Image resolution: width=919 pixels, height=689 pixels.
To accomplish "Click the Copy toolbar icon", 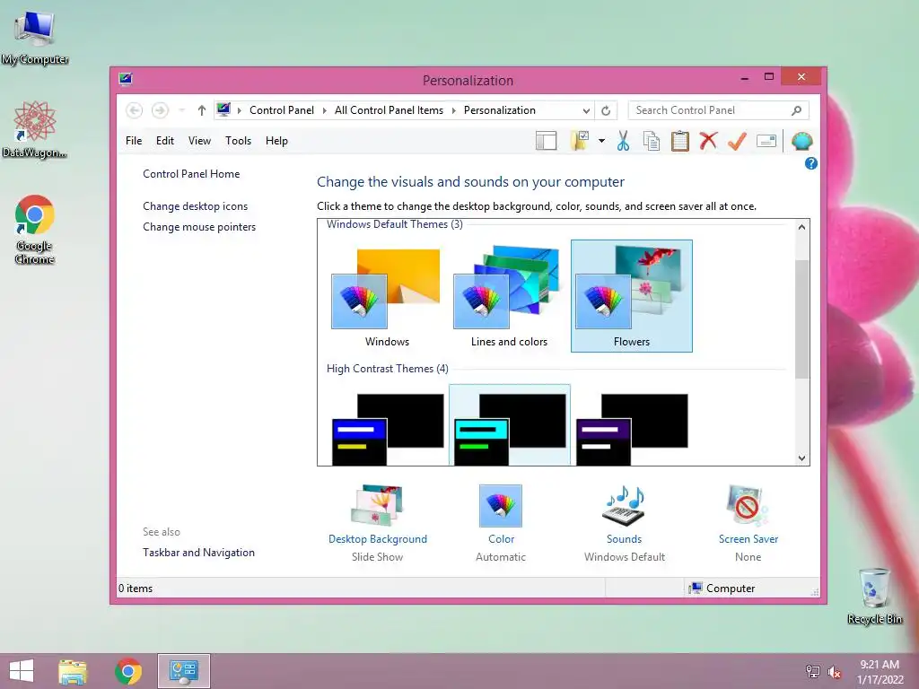I will coord(652,141).
